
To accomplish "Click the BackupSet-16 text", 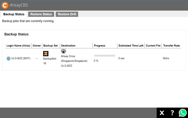I will 50,61.
